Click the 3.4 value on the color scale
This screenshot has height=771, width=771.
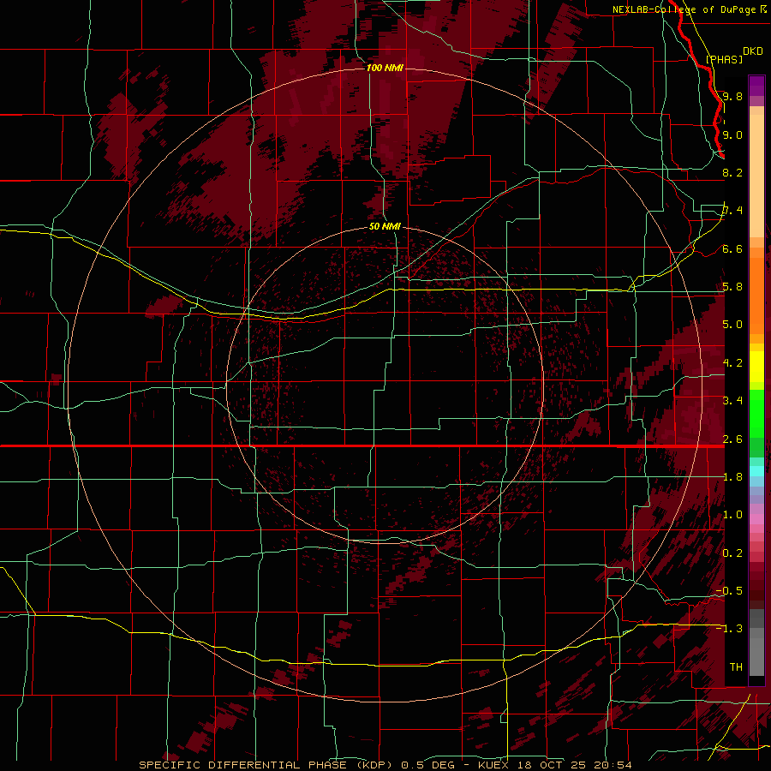(732, 401)
